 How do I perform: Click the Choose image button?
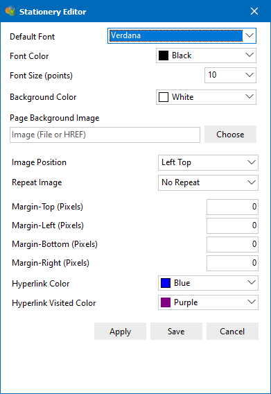tap(230, 135)
